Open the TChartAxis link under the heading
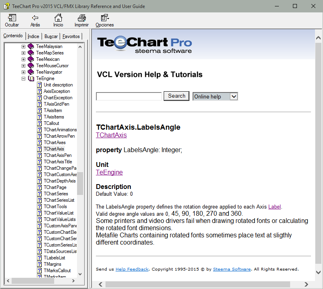Screen dimensions: 323x289 [x=111, y=135]
